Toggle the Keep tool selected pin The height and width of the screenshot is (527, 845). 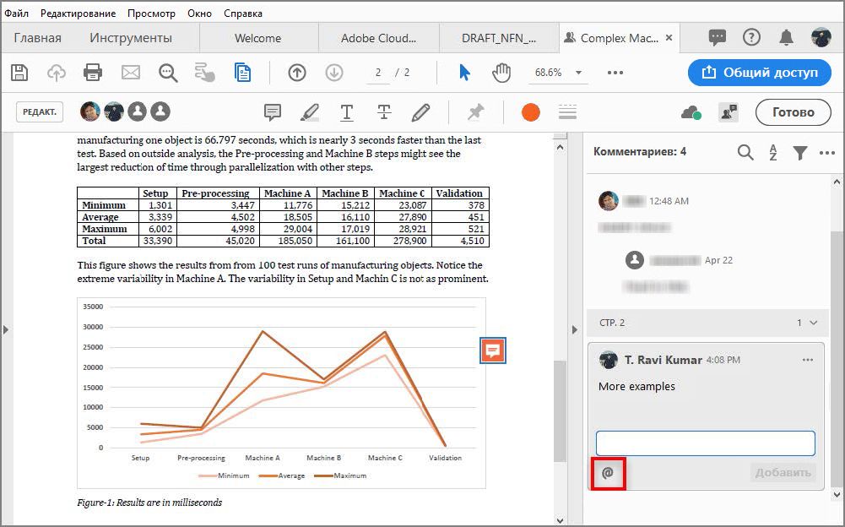coord(475,112)
